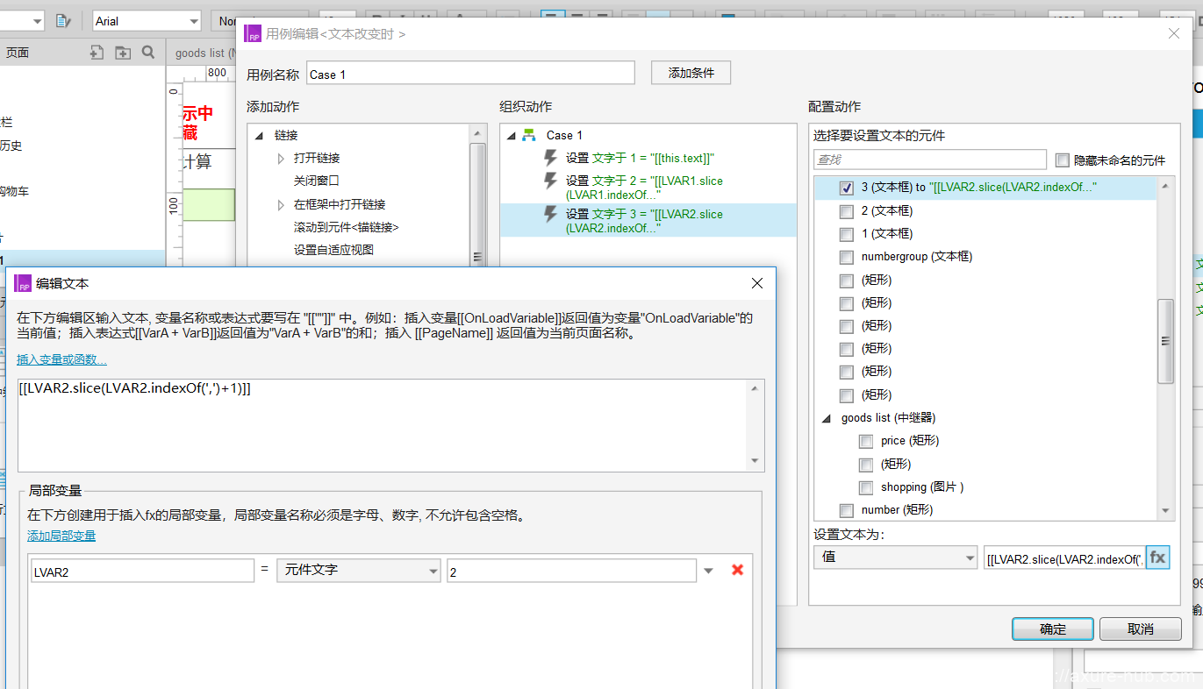Click the widget list scrollbar thumb

[1165, 341]
